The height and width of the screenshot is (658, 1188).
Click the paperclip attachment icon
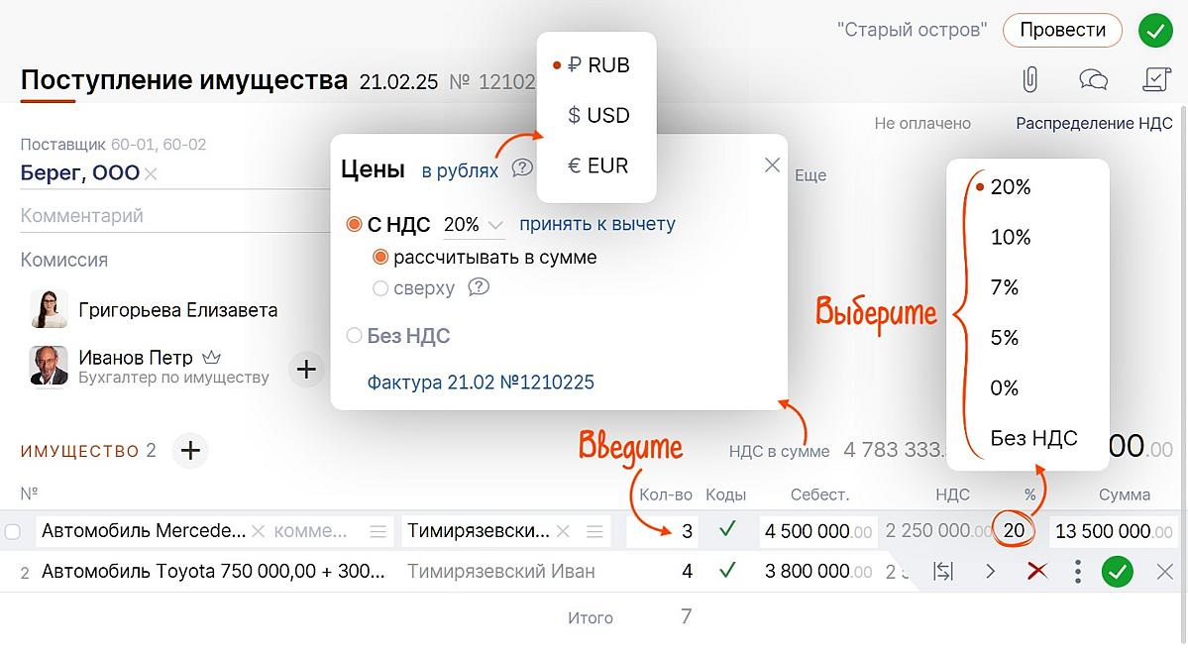[1030, 79]
